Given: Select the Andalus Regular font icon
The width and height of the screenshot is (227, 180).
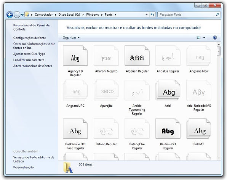Looking at the screenshot, I should point(168,56).
